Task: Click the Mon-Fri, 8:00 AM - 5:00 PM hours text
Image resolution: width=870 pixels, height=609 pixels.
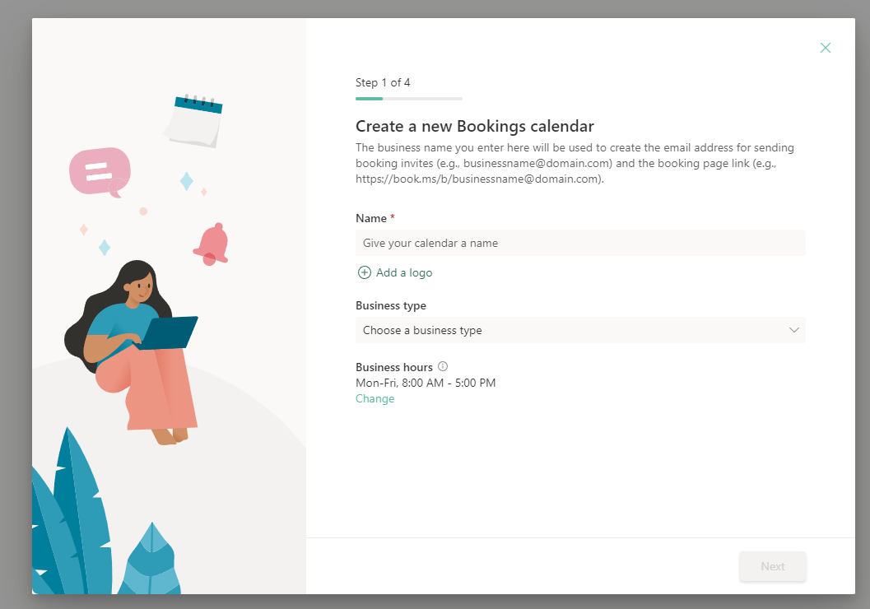Action: 426,383
